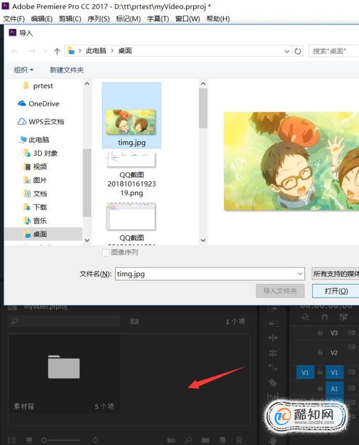Expand the chevron after 此电脑 in breadcrumb

click(112, 51)
